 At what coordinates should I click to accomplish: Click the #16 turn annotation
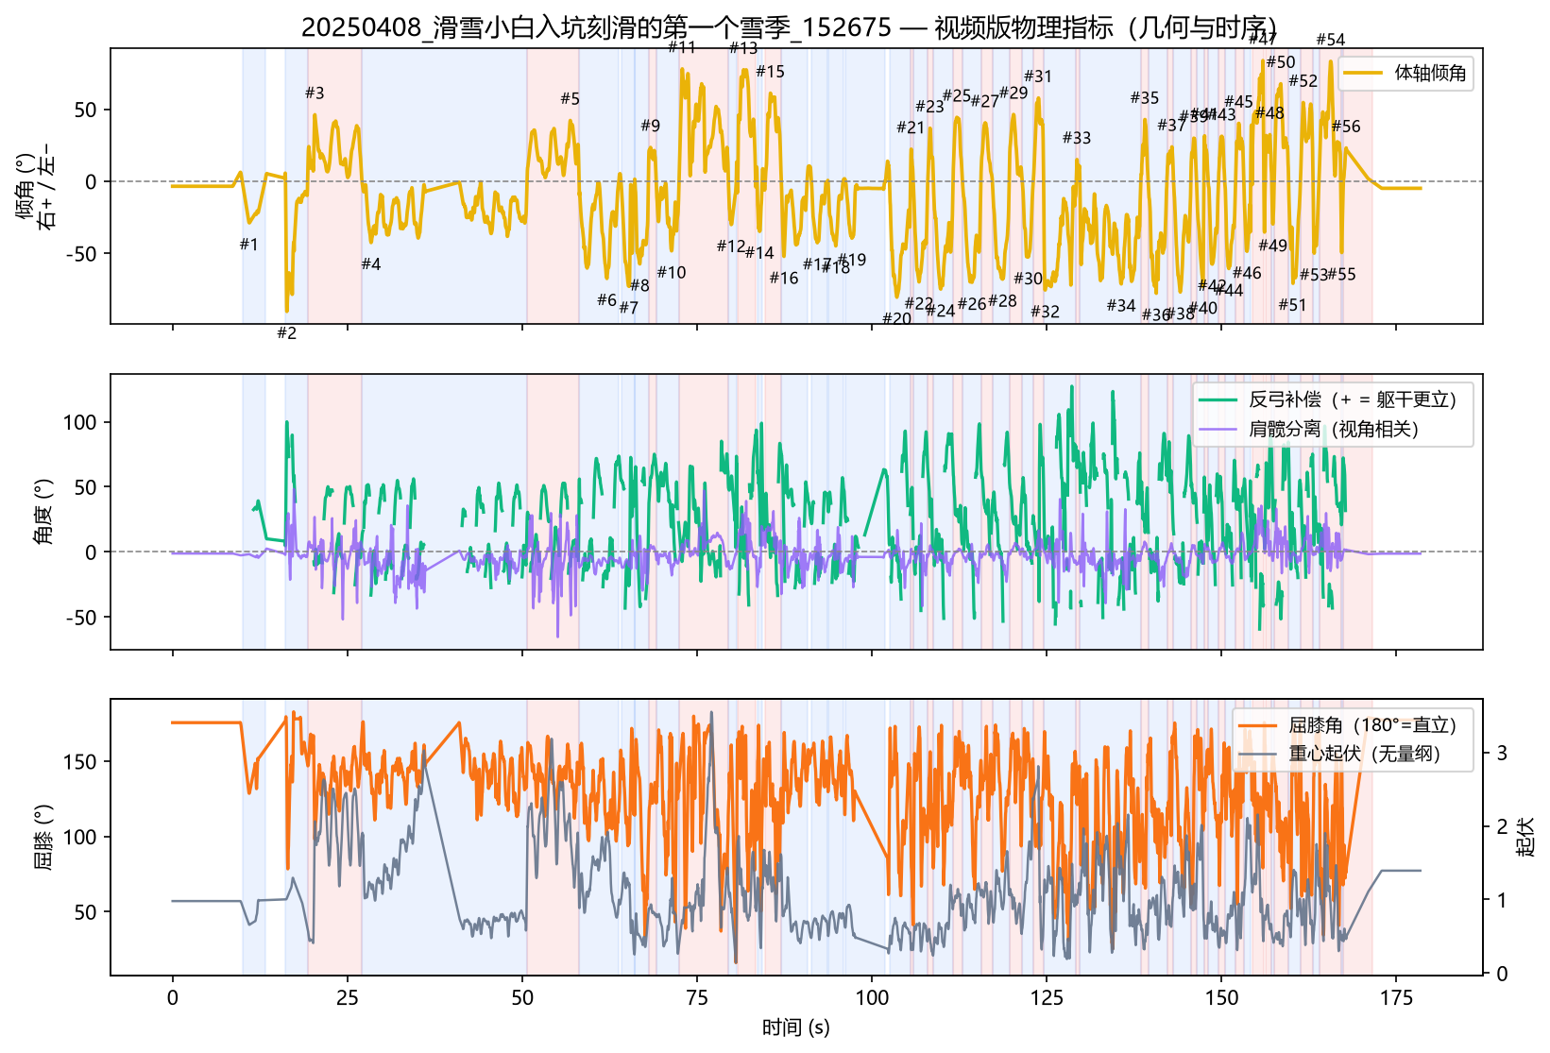[x=784, y=279]
